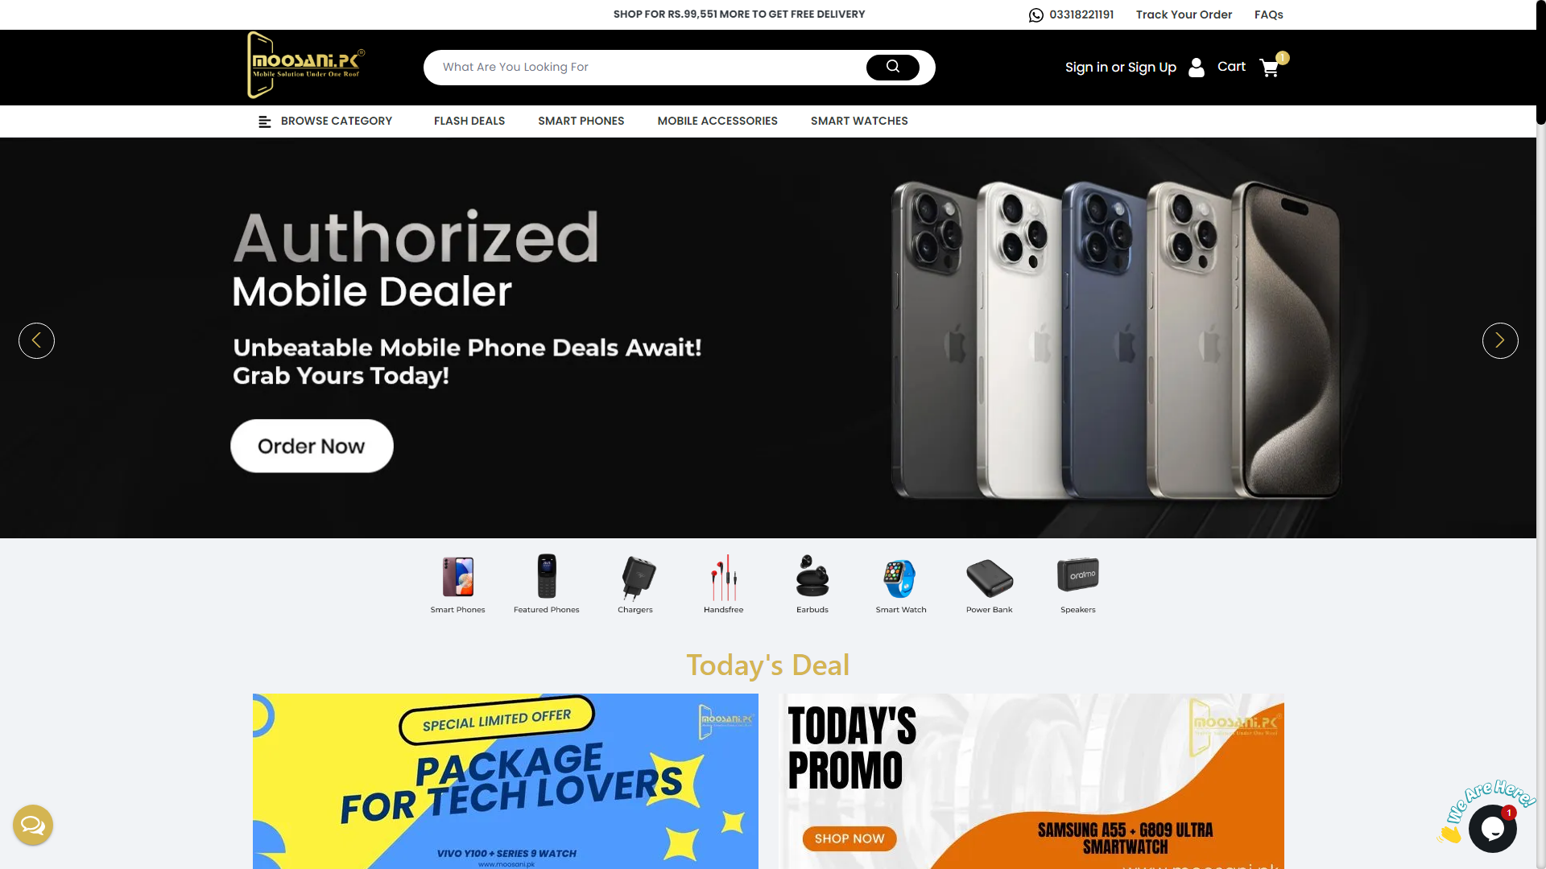Choose the Smart Watch category icon
The width and height of the screenshot is (1546, 869).
pyautogui.click(x=900, y=578)
